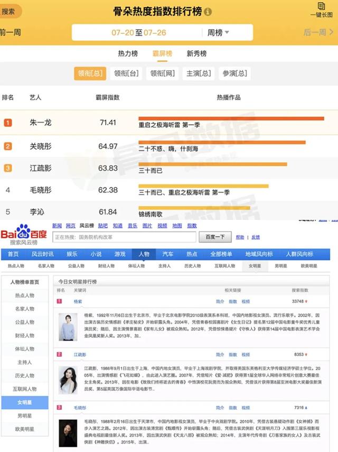Click the rank 1 badge beside 杨紫
The height and width of the screenshot is (452, 338).
59,301
